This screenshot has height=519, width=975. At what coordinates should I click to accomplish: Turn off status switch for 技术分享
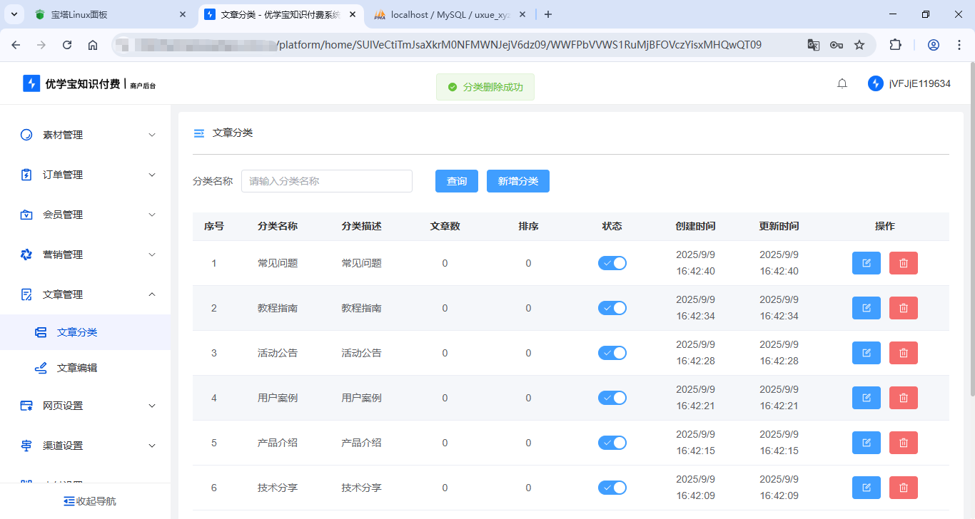tap(612, 488)
